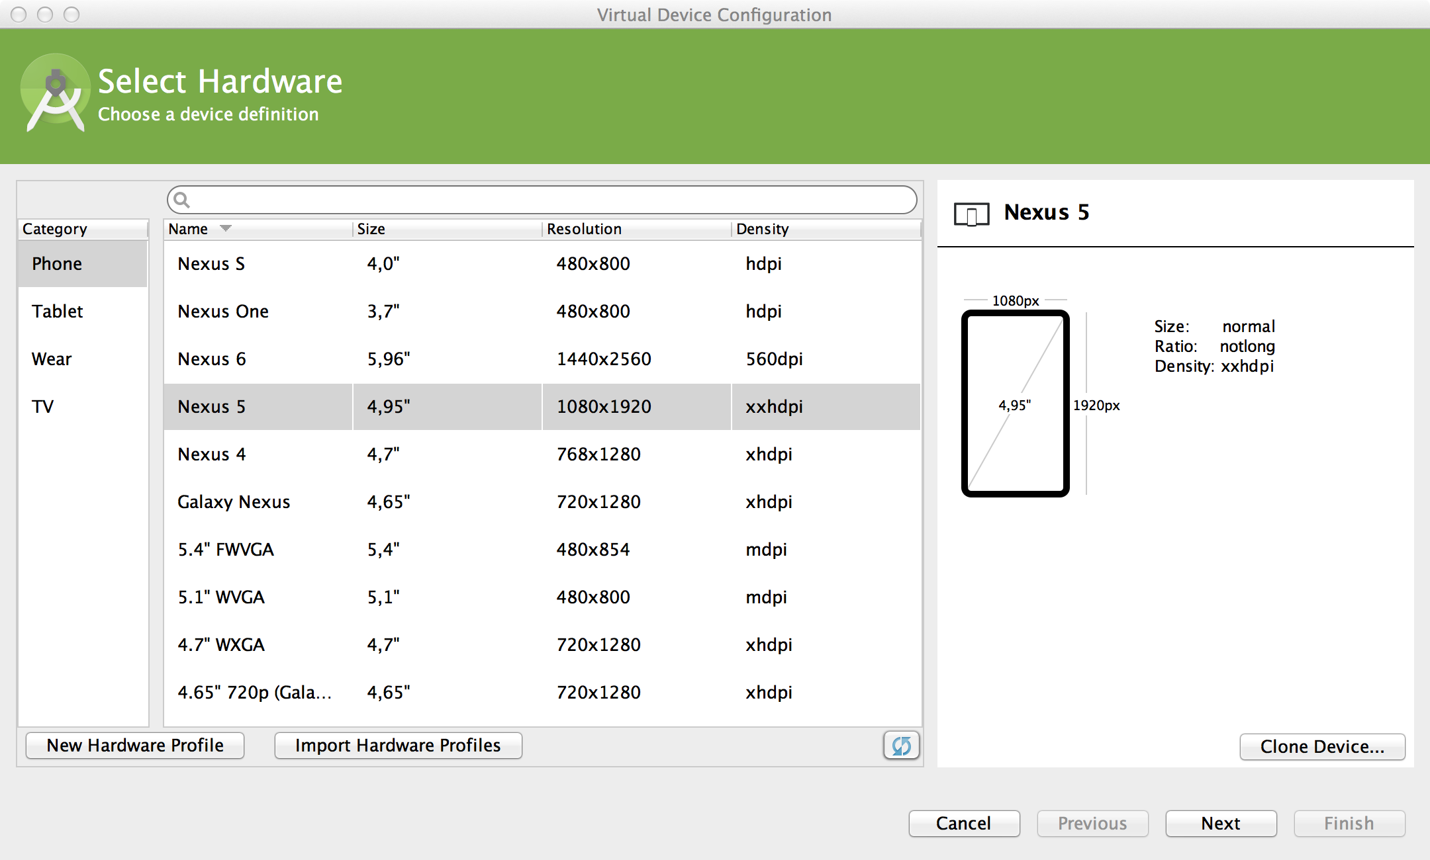
Task: Click the Nexus 5 phone preview outline
Action: pyautogui.click(x=1015, y=403)
